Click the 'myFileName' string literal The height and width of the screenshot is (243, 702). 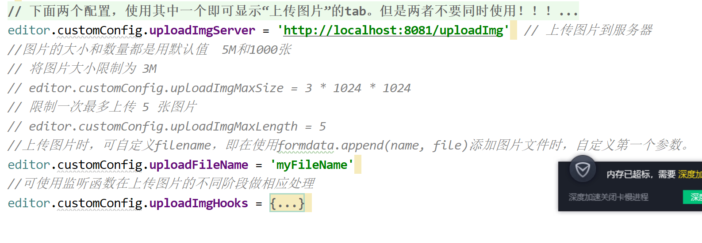[x=312, y=165]
